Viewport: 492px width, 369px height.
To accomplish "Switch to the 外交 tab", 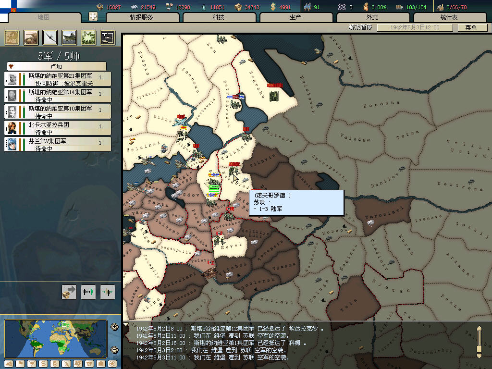I will pyautogui.click(x=372, y=17).
